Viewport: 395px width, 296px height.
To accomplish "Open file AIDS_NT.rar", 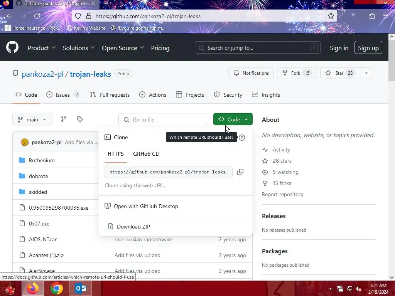I will tap(43, 239).
